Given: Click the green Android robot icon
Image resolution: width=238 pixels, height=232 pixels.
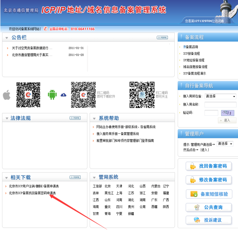Looking at the screenshot, I should pos(52,95).
